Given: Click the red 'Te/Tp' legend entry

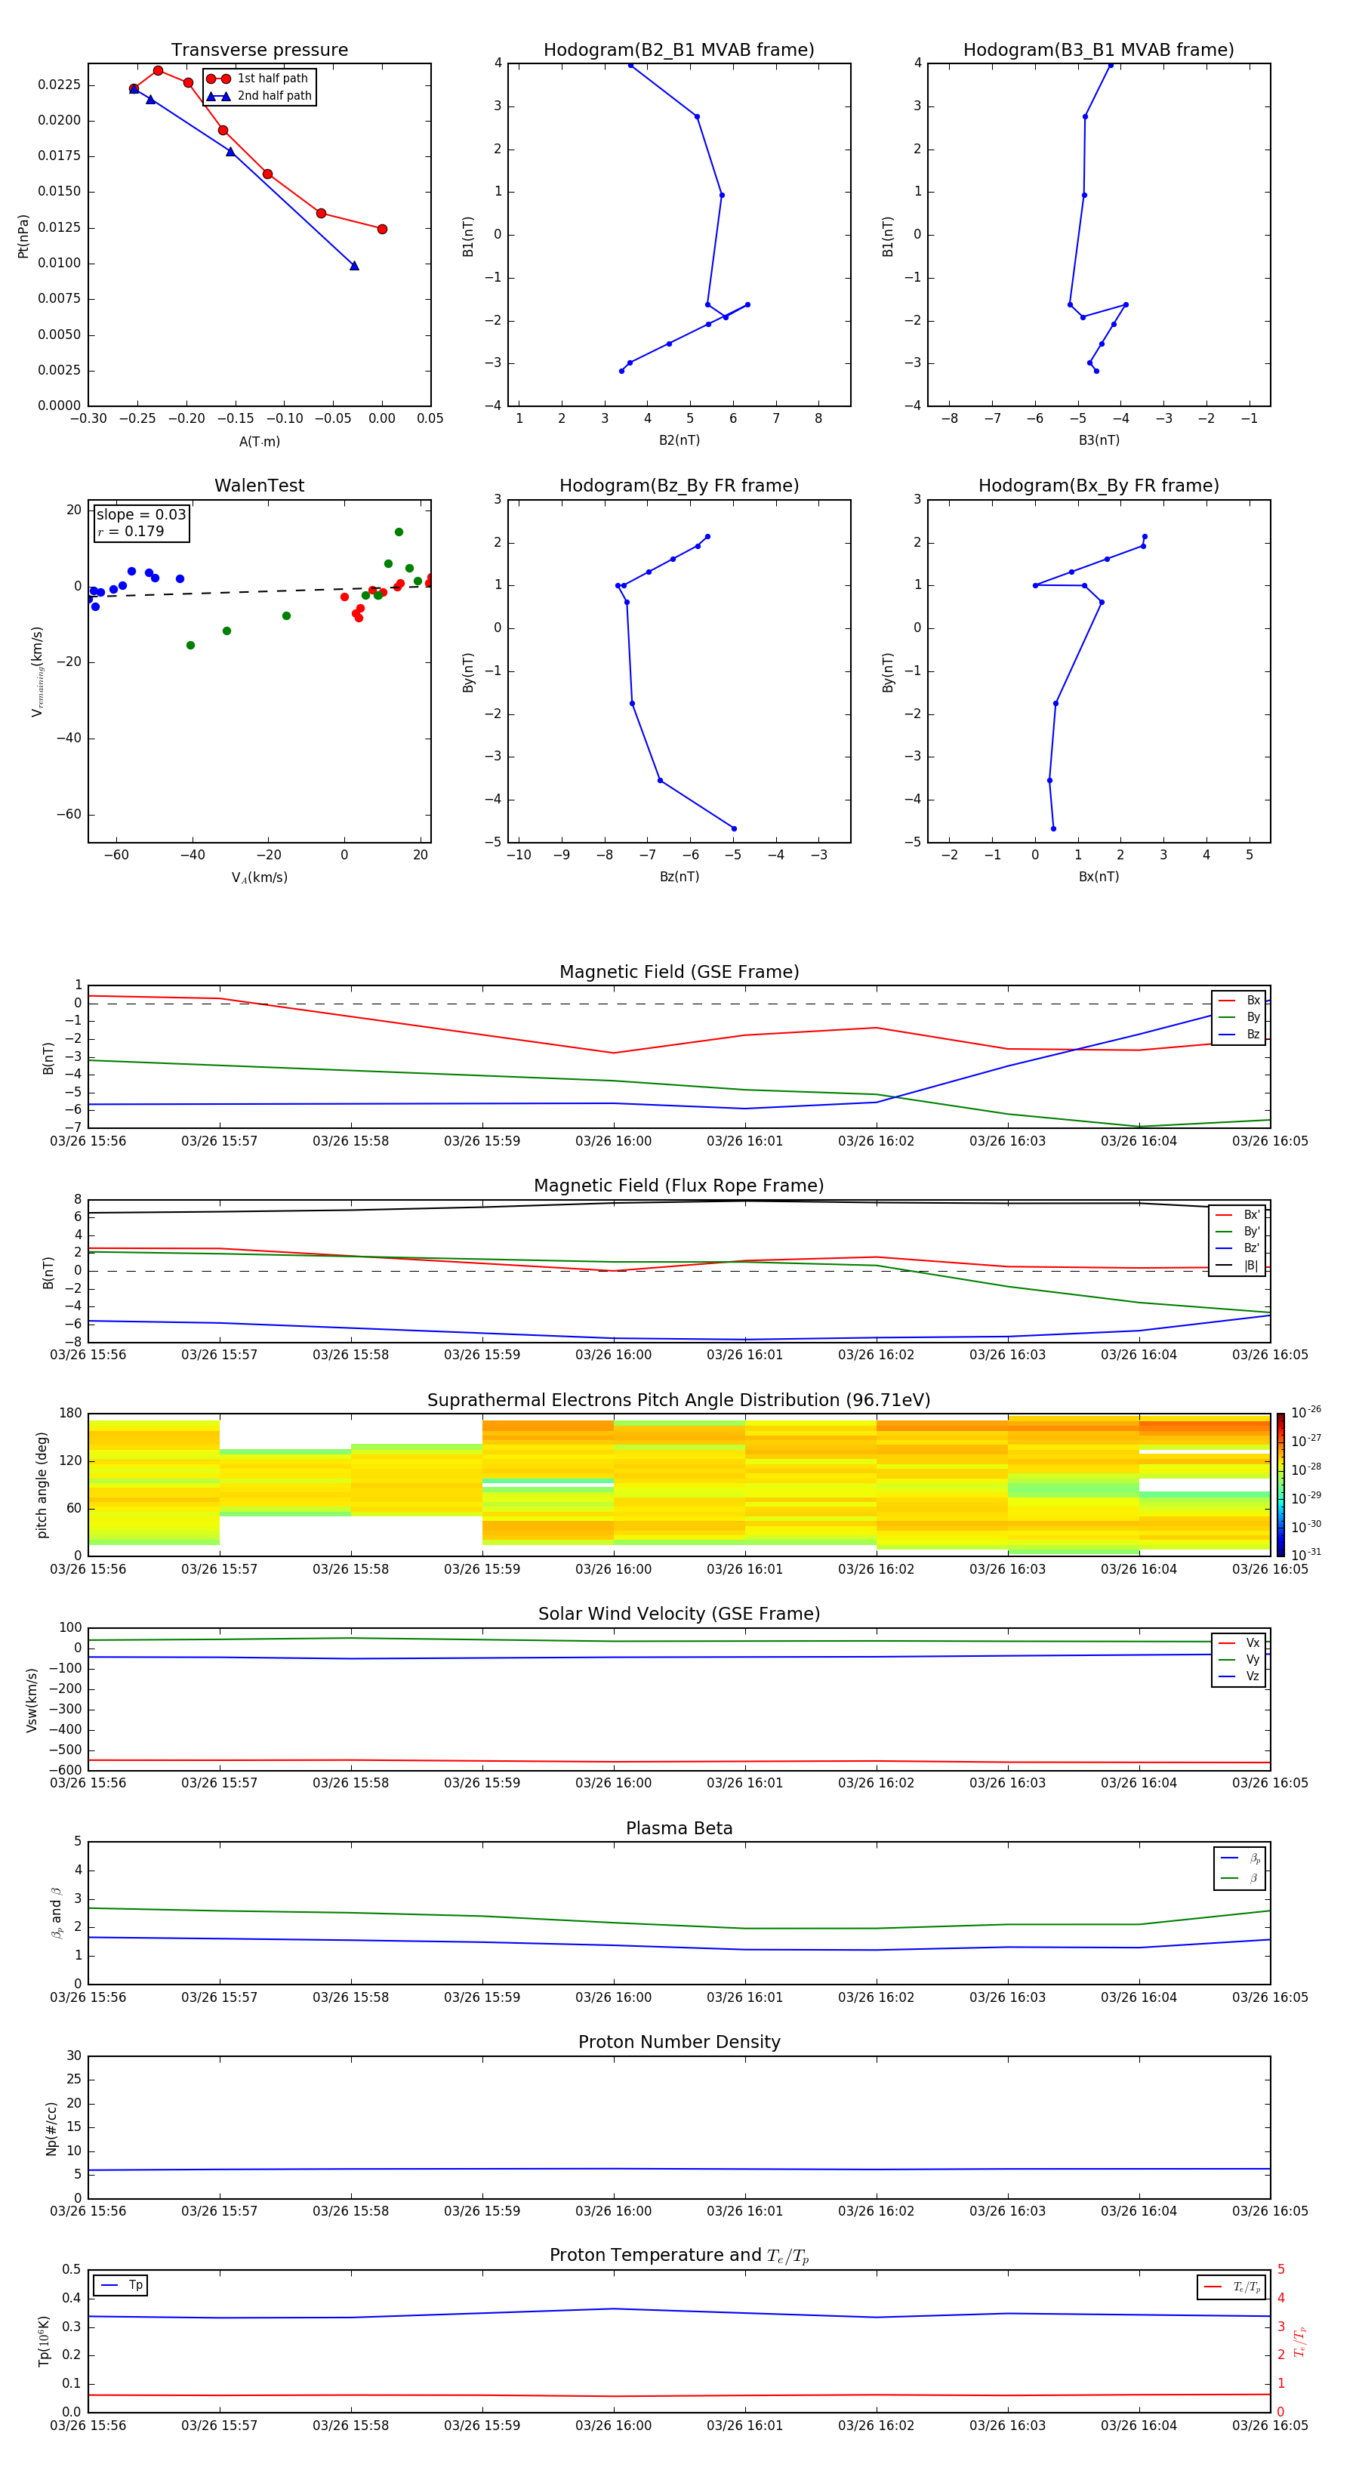Looking at the screenshot, I should click(x=1232, y=2288).
